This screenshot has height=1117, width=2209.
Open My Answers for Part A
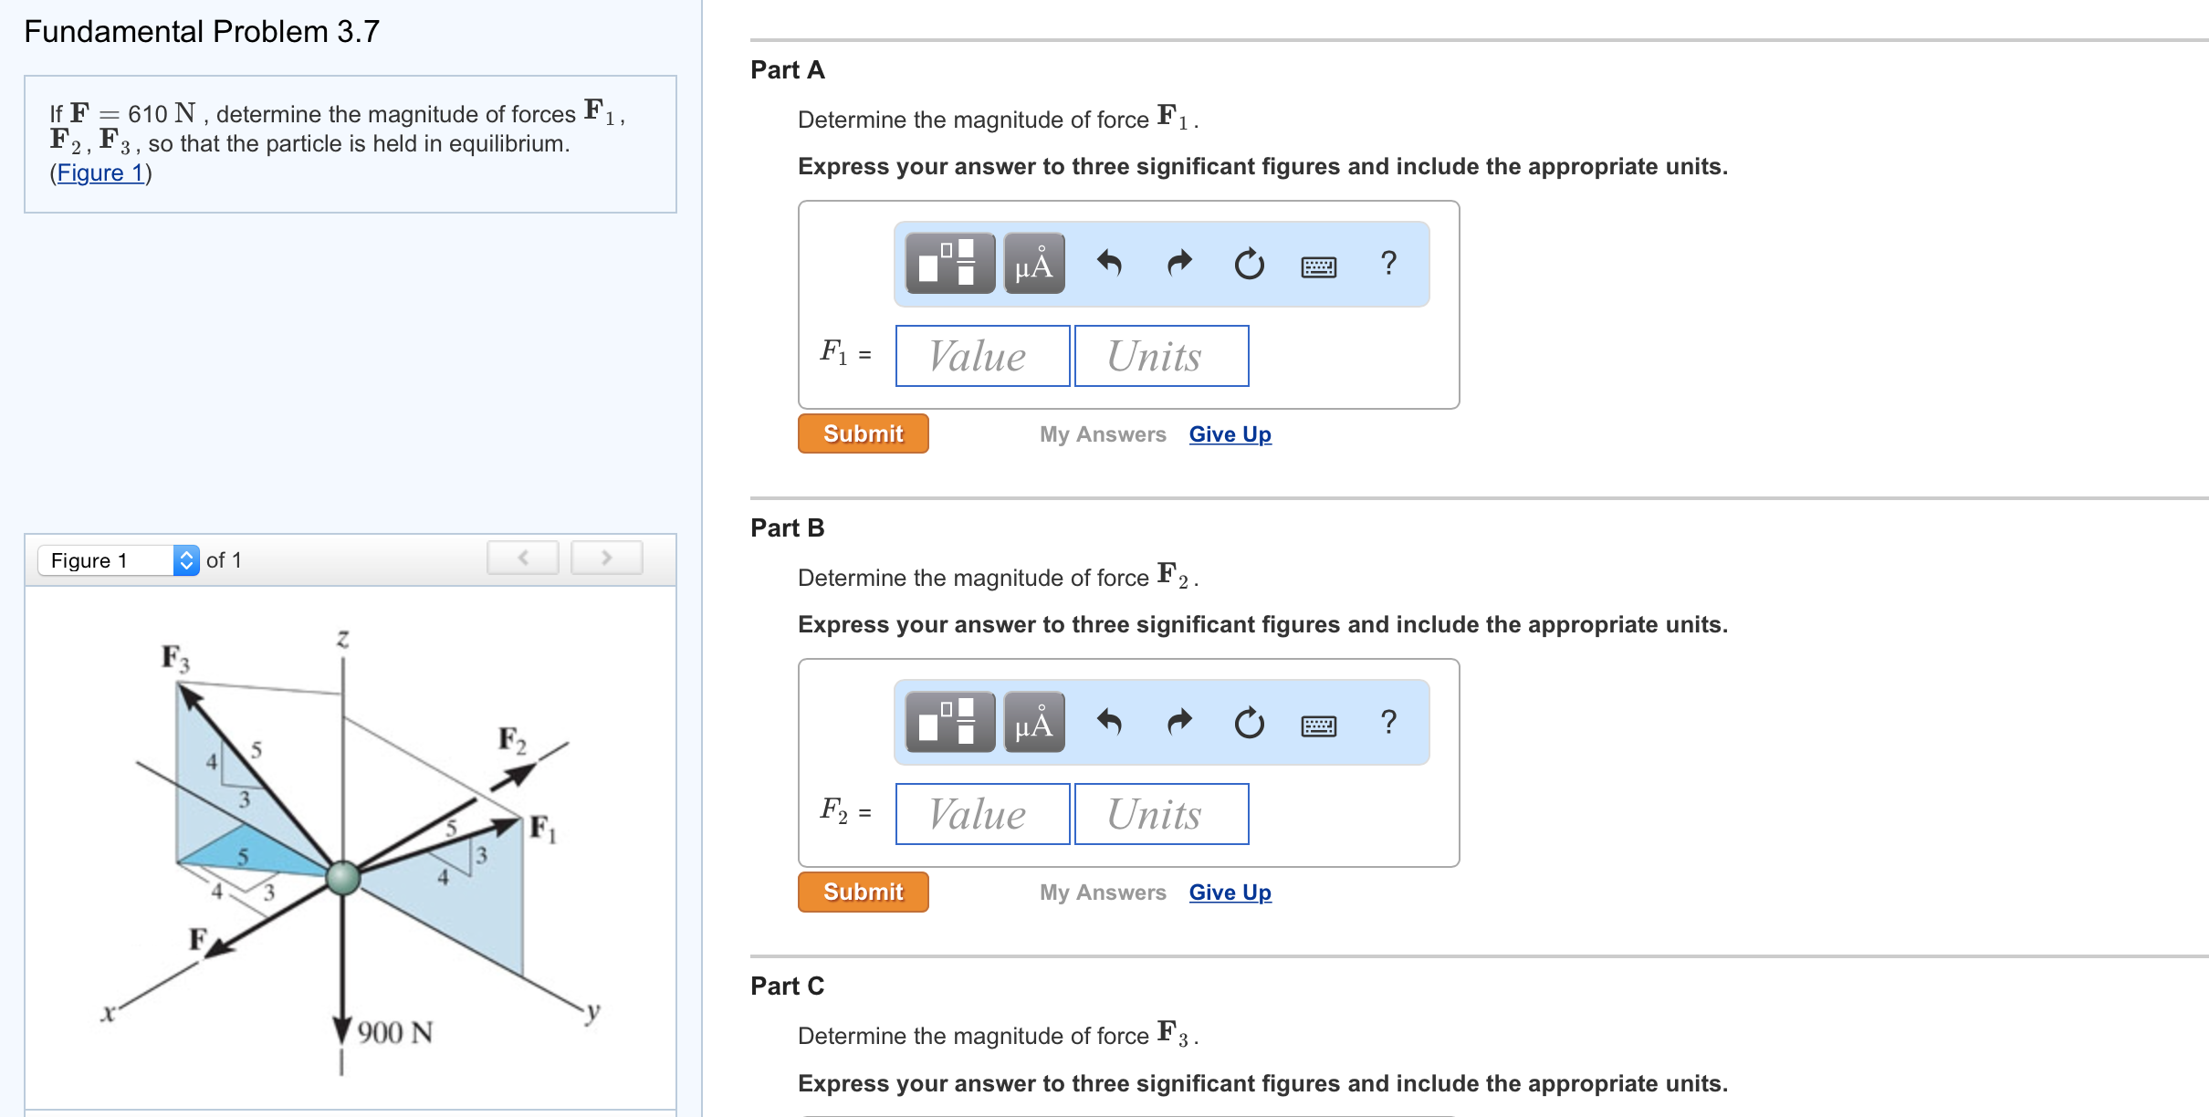point(1103,434)
